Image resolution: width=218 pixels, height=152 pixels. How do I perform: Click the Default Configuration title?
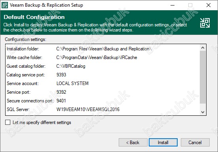click(x=34, y=17)
